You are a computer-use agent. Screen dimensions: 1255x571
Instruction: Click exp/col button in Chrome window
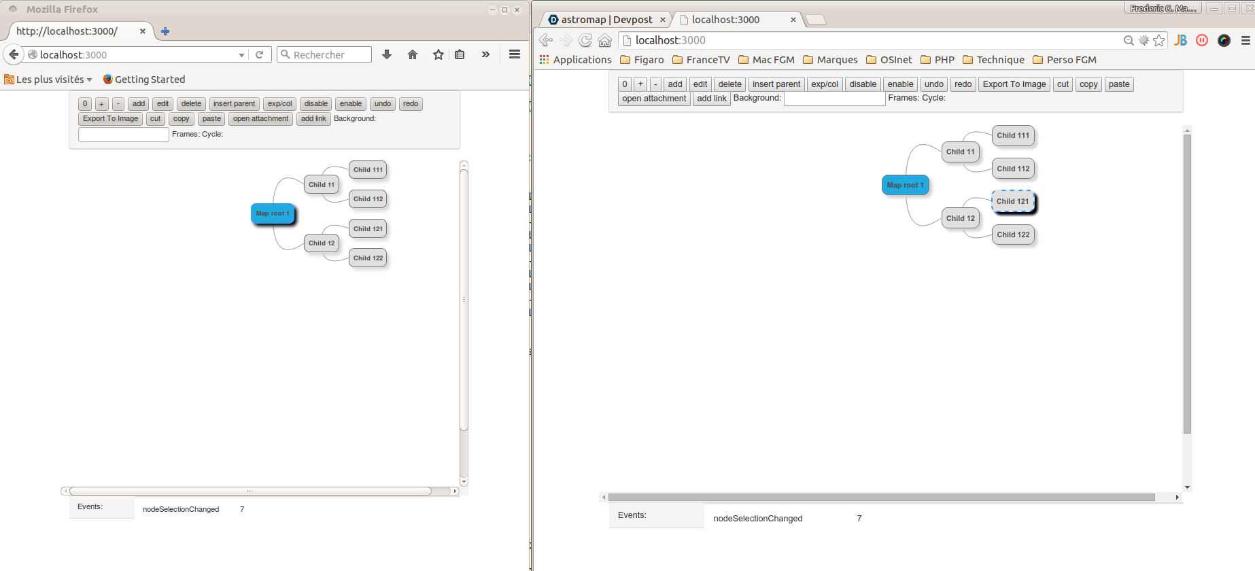point(825,84)
